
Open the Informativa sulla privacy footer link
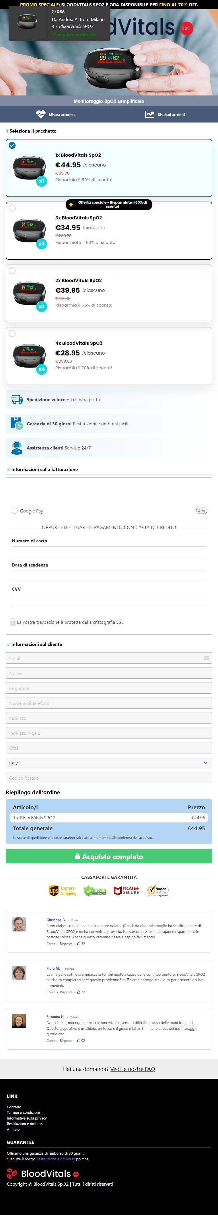pos(27,1118)
